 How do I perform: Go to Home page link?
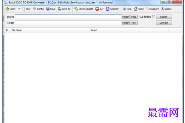139,9
